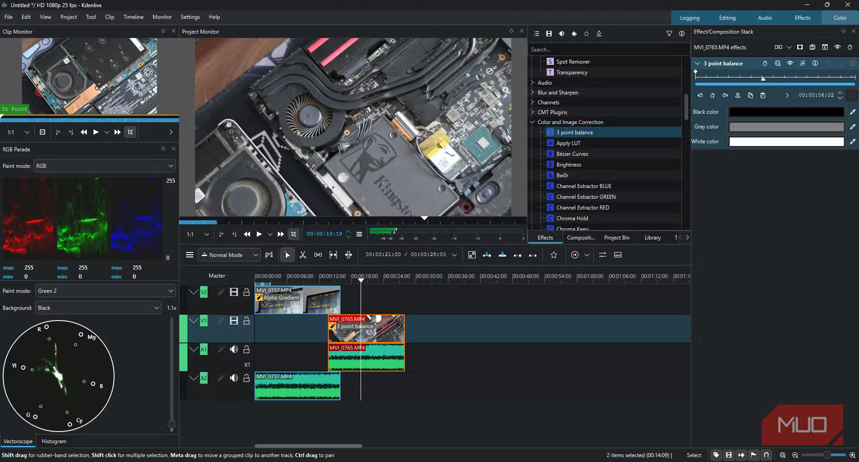Toggle visibility eye of 3 point balance effect
The image size is (859, 462).
pyautogui.click(x=790, y=64)
